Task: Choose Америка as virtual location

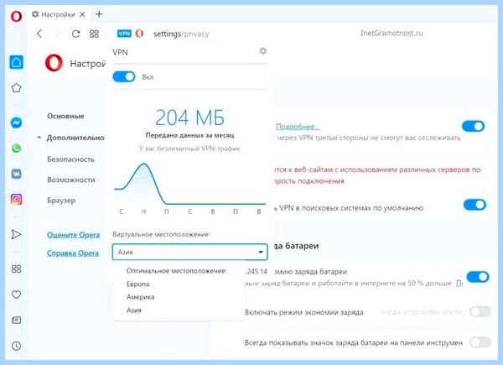Action: pyautogui.click(x=140, y=297)
